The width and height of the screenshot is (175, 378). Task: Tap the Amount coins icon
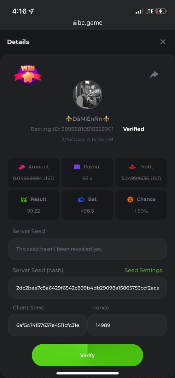point(22,167)
